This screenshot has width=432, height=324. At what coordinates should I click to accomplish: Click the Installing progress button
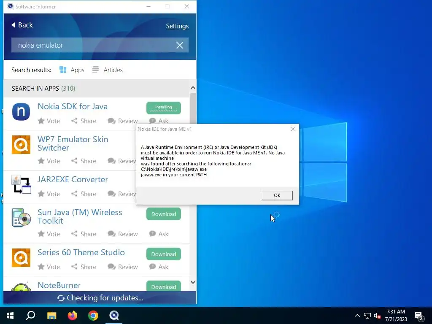click(x=164, y=108)
